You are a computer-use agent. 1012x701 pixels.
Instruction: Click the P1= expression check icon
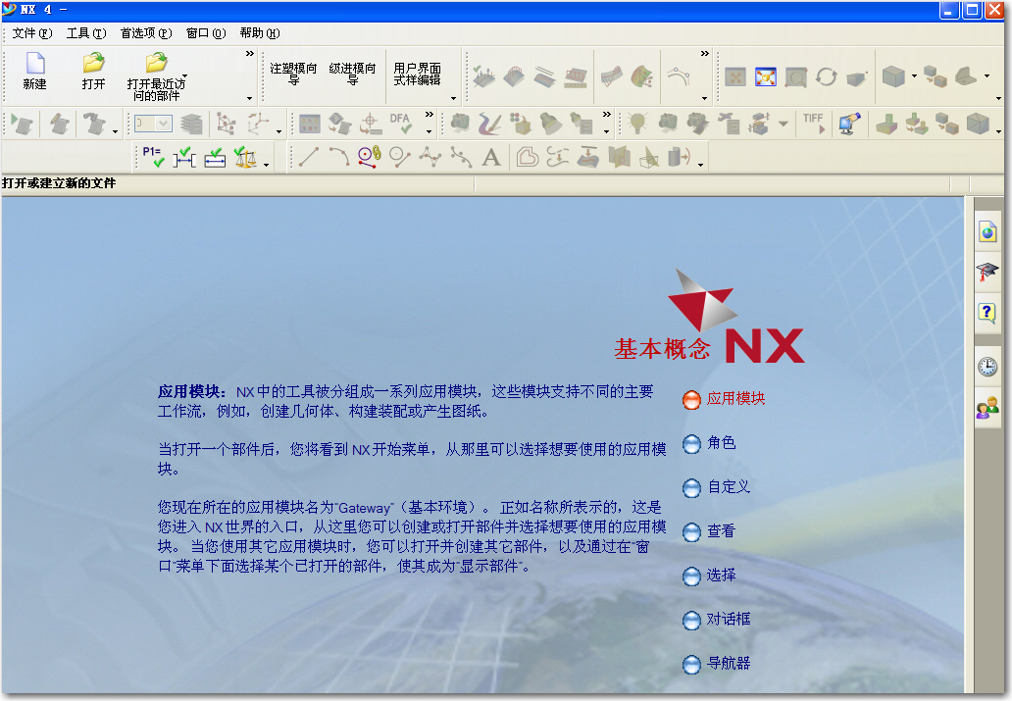154,157
